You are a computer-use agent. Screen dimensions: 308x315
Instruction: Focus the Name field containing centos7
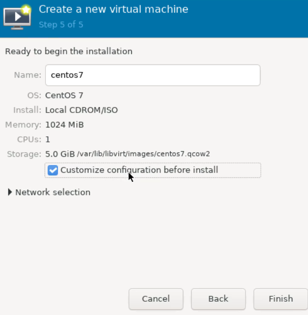point(153,75)
